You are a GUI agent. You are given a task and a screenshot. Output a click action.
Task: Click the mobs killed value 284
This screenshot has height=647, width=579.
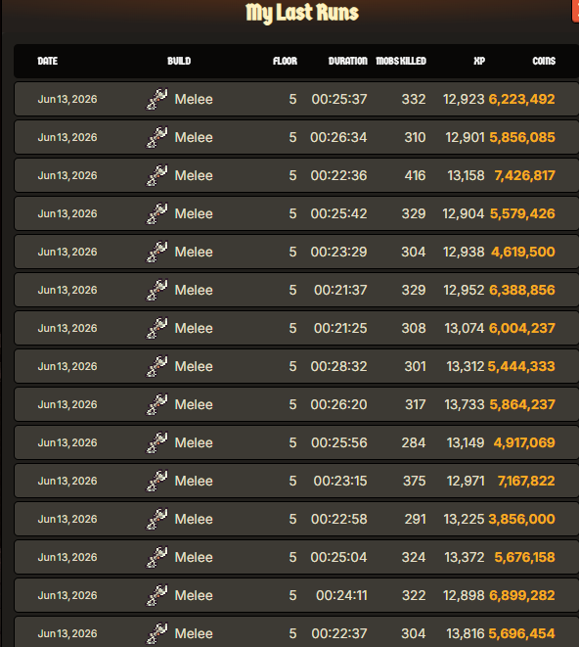[414, 442]
